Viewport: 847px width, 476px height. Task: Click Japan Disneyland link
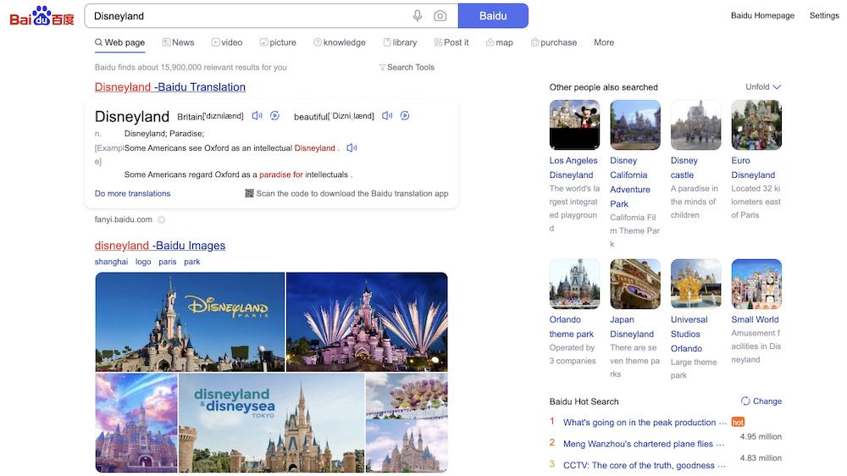coord(632,327)
